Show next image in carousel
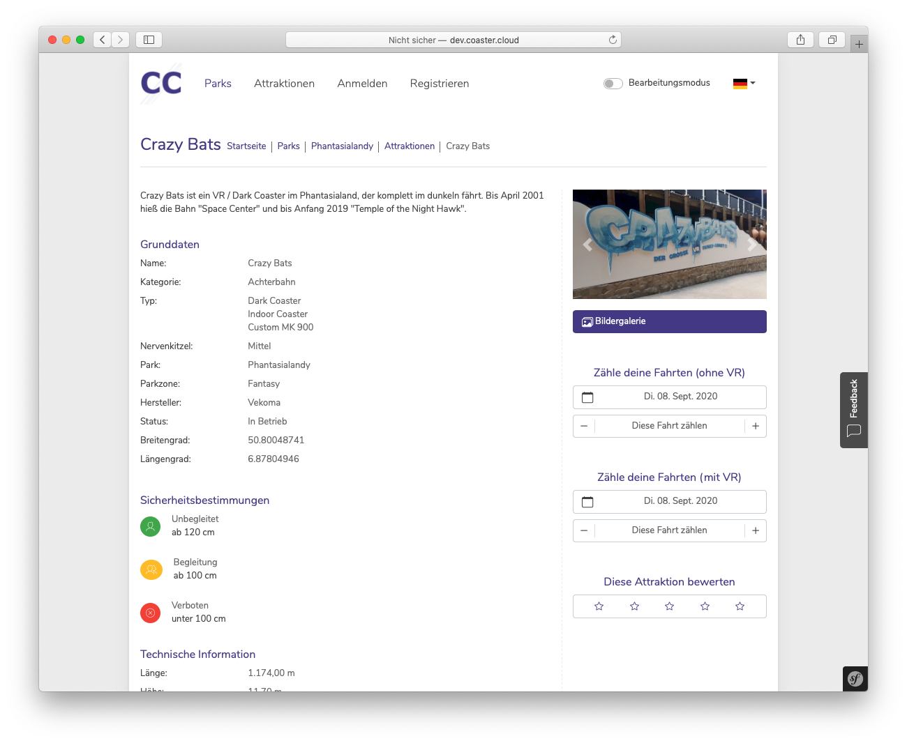The height and width of the screenshot is (743, 907). click(752, 245)
